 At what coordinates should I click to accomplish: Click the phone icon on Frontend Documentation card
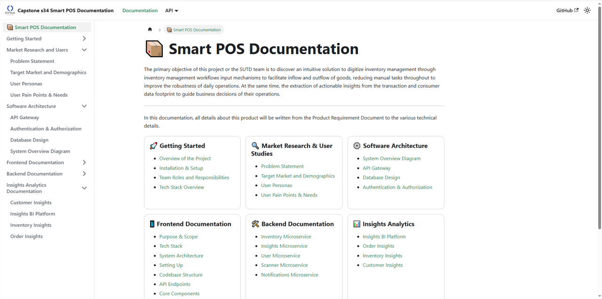(152, 224)
